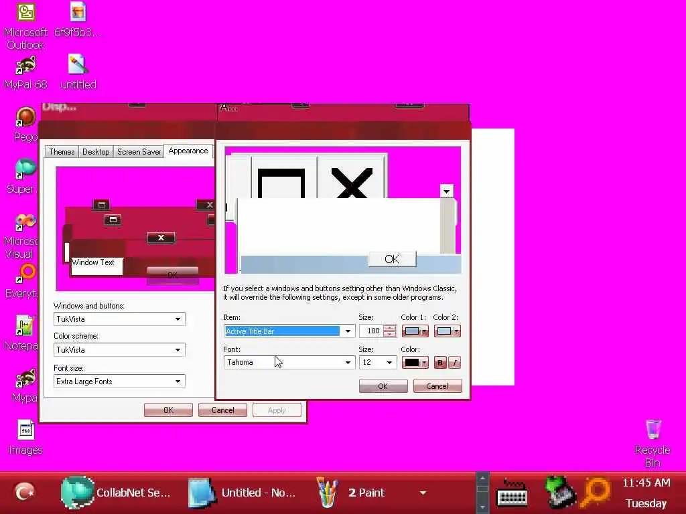The image size is (686, 514).
Task: Click the Start button with Turkish flag
Action: coord(25,493)
